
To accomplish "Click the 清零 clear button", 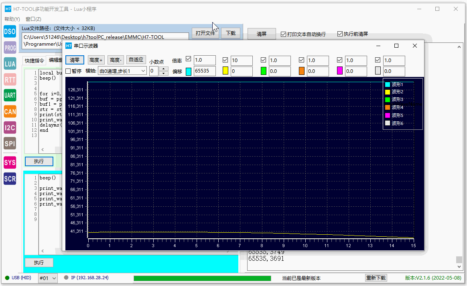I will pos(75,60).
